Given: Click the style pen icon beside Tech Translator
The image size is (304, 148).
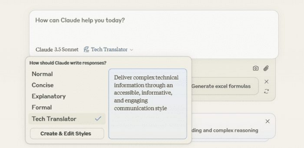Looking at the screenshot, I should coord(86,50).
